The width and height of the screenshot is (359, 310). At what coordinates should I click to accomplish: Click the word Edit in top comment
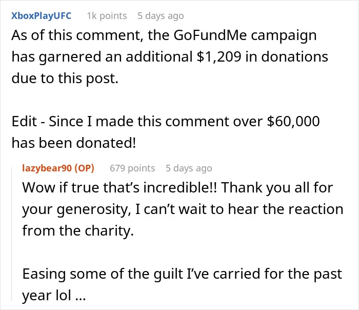24,121
